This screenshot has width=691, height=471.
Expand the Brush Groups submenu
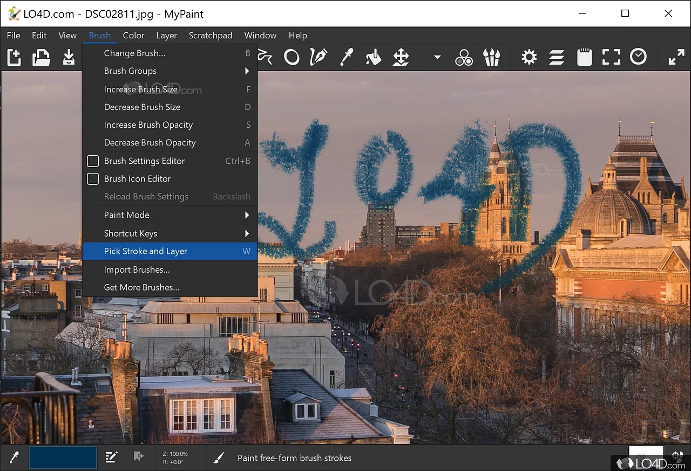coord(170,71)
